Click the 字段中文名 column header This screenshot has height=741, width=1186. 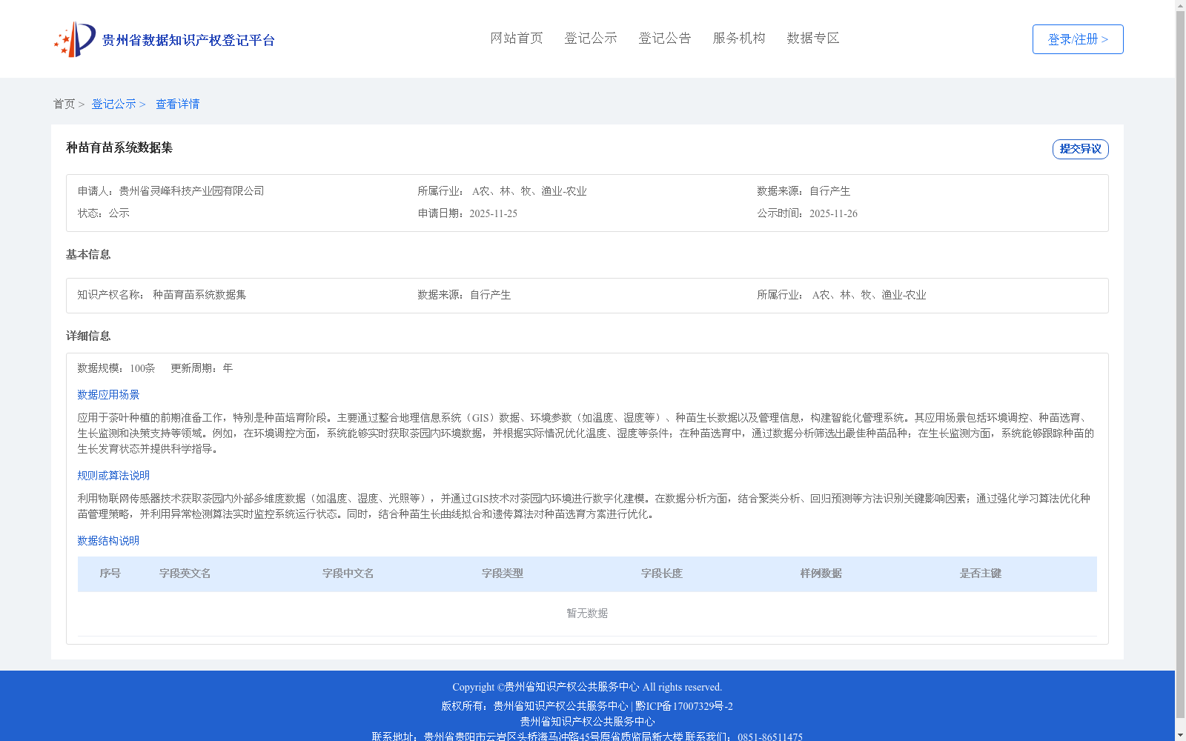[x=348, y=574]
